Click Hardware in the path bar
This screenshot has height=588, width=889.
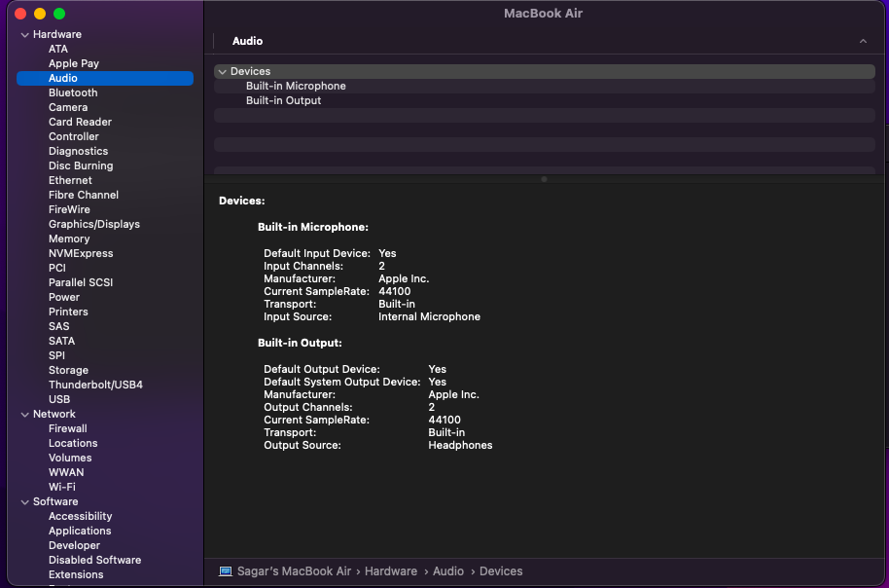(x=391, y=571)
